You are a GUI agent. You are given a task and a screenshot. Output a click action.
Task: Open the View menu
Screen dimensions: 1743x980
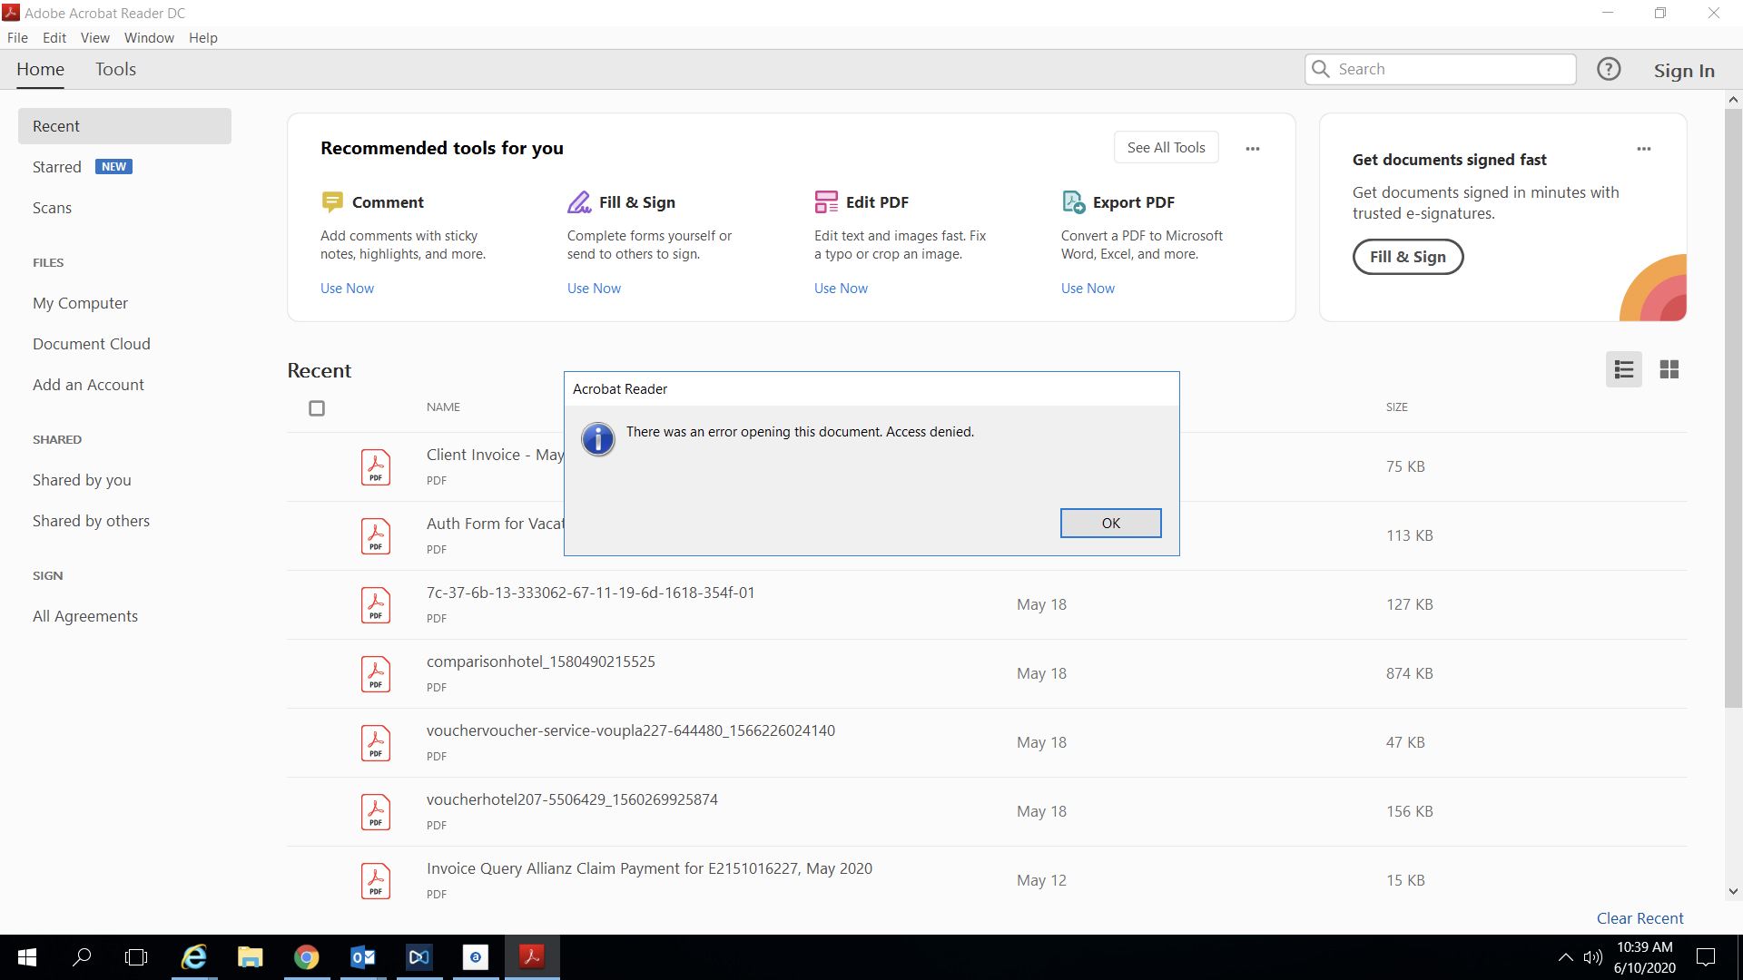[95, 37]
